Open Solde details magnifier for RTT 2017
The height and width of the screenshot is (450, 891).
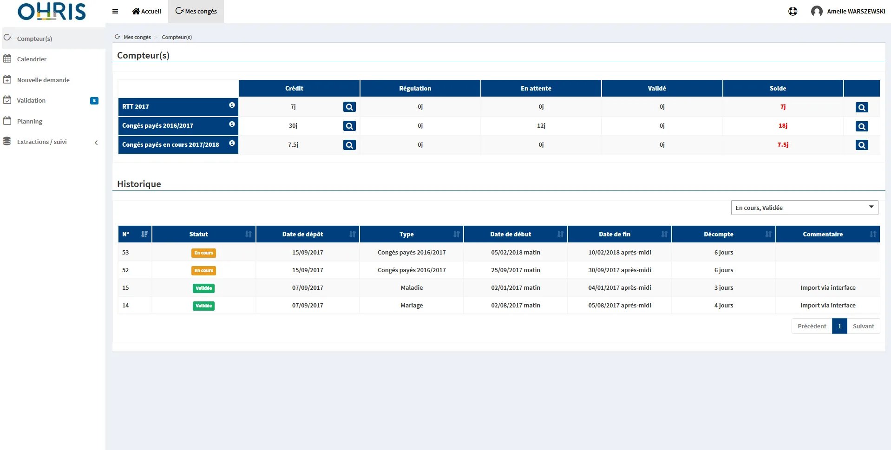point(862,107)
